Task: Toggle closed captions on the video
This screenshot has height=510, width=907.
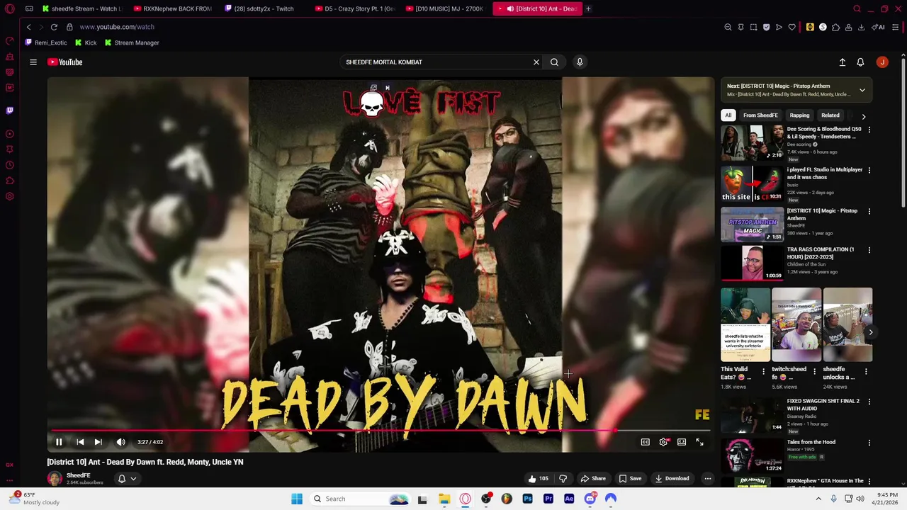Action: point(646,442)
